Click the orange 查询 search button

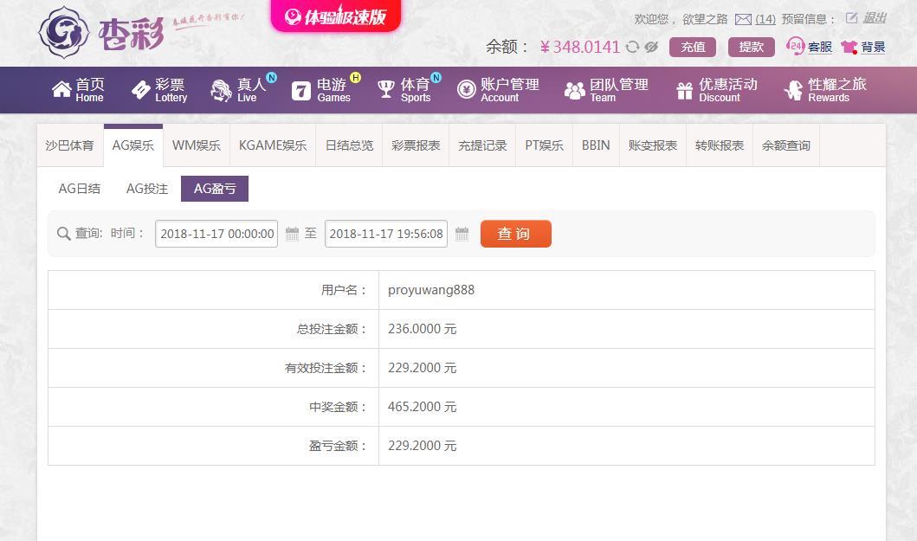tap(516, 234)
